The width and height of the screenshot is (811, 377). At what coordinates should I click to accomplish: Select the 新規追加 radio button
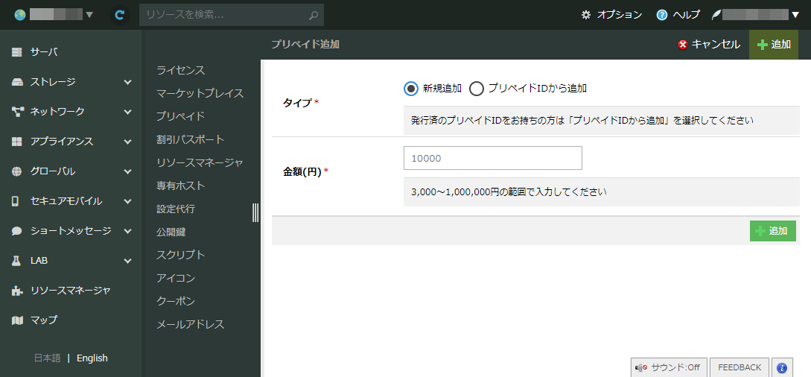point(411,89)
